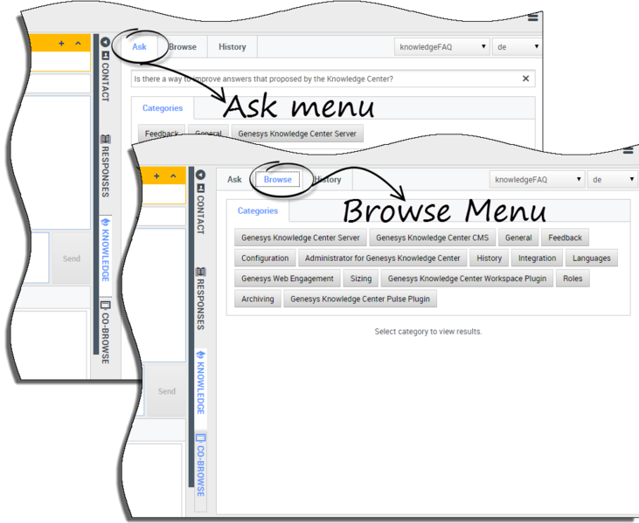Viewport: 639px width, 523px height.
Task: Select the Genesys Knowledge Center CMS category
Action: (434, 237)
